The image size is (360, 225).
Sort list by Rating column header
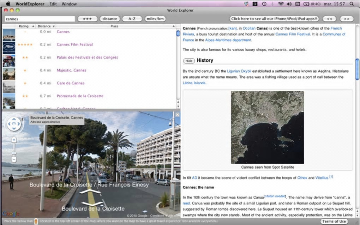click(24, 26)
